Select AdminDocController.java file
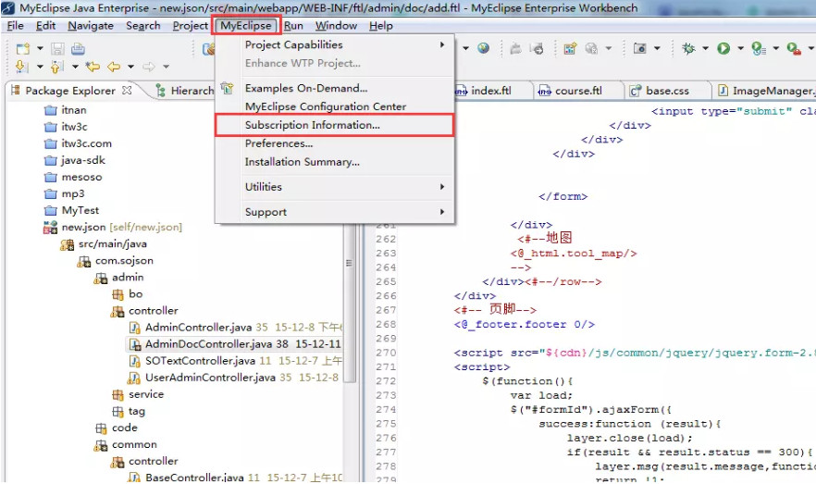The image size is (816, 484). pyautogui.click(x=235, y=344)
